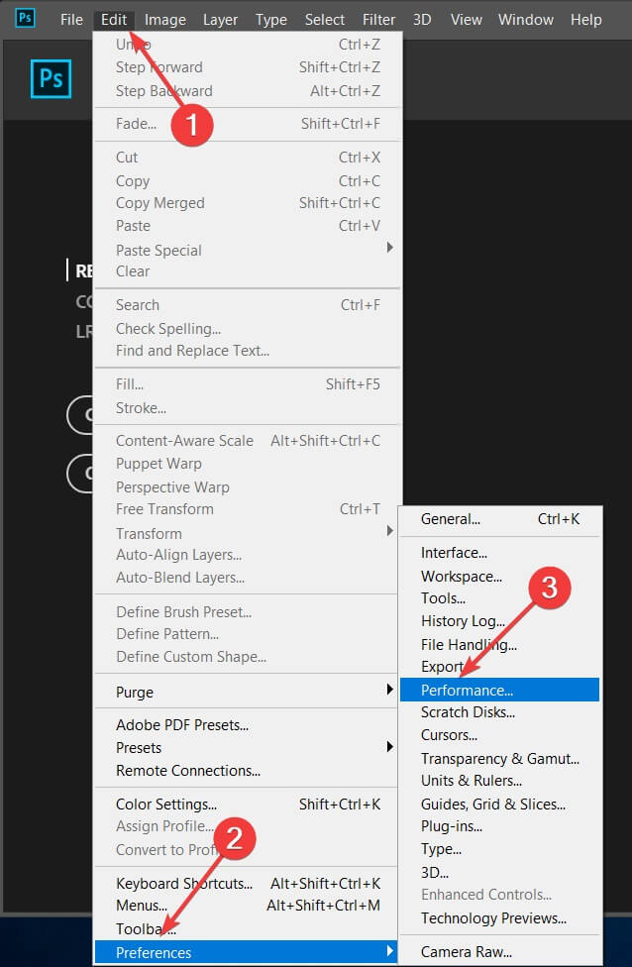
Task: Open the Filter menu
Action: (x=378, y=20)
